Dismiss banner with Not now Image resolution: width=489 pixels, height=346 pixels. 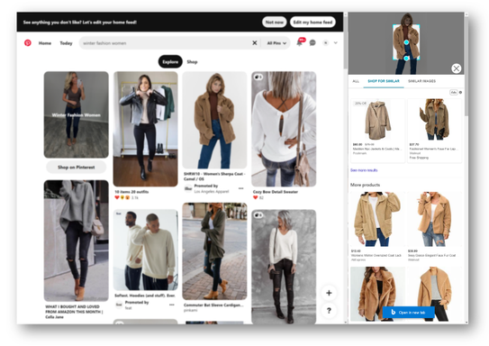[274, 23]
